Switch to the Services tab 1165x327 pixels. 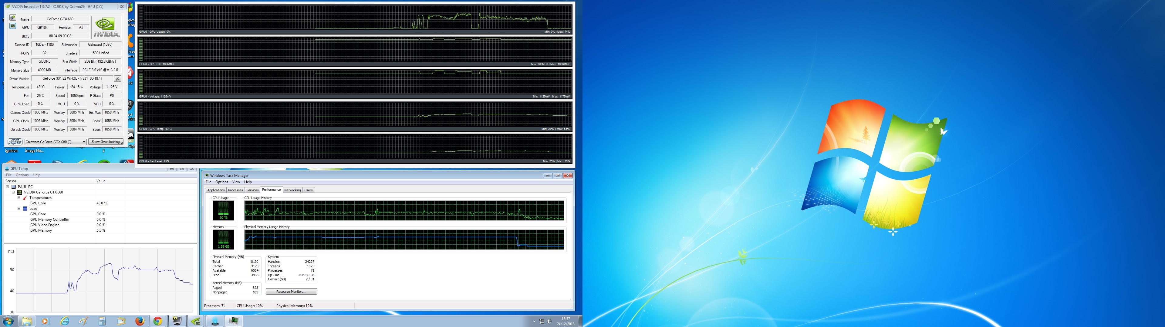252,190
